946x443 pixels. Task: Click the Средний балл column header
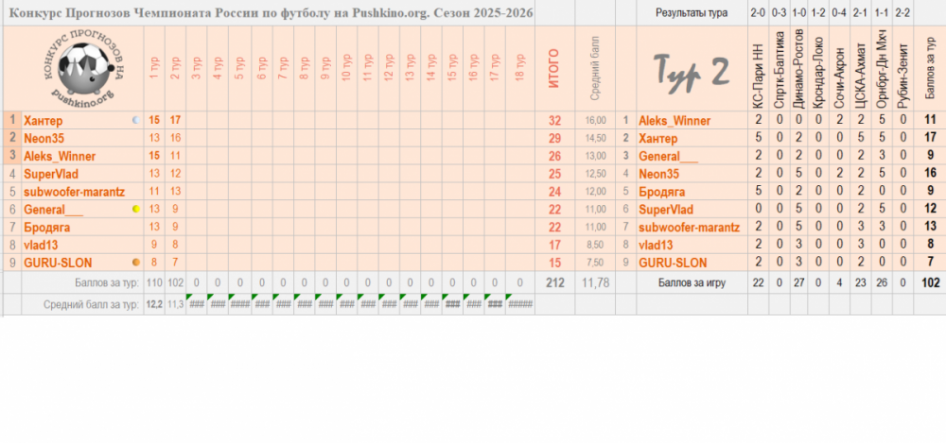(595, 76)
